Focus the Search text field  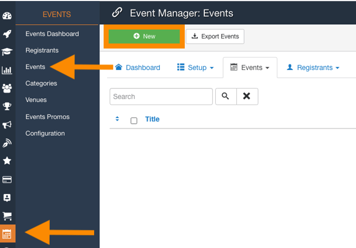(x=161, y=97)
